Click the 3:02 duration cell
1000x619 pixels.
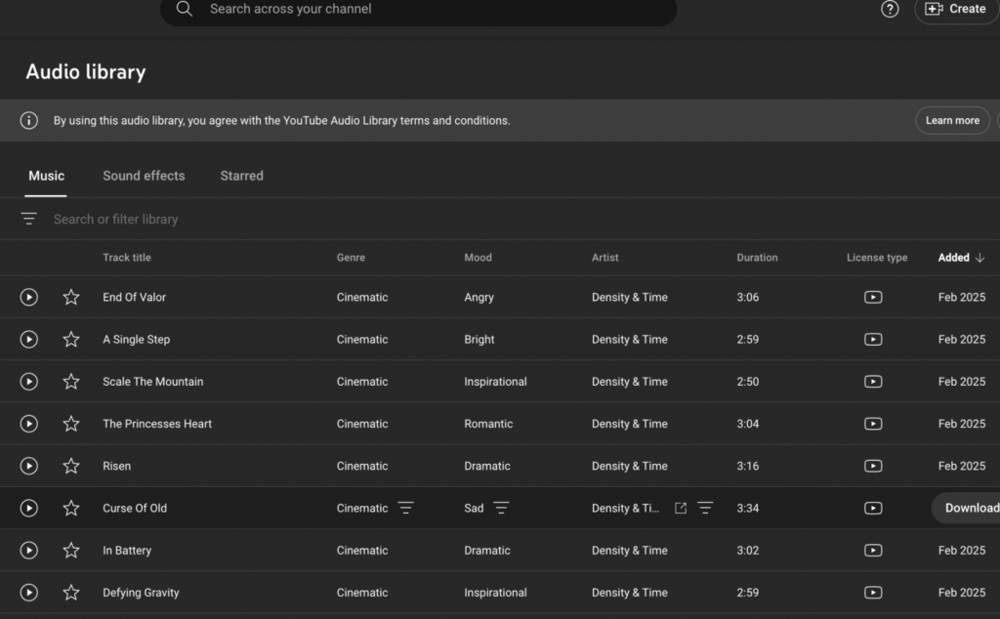point(747,550)
